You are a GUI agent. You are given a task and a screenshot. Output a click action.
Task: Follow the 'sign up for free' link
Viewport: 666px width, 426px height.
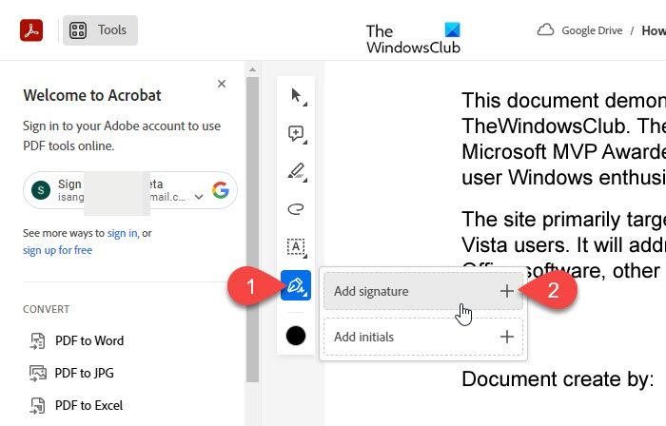point(57,250)
